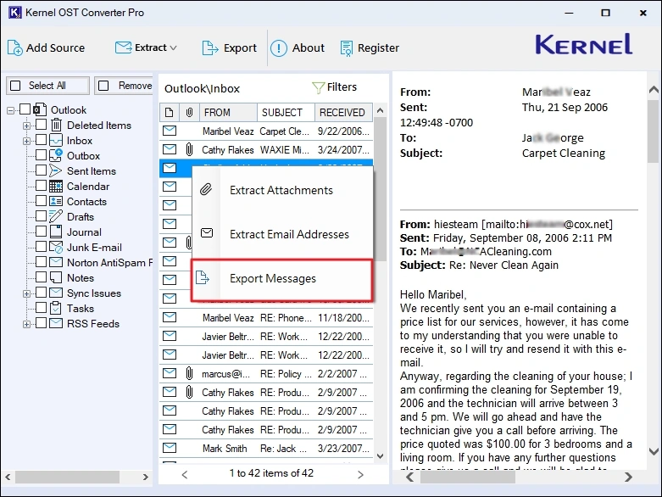Click the envelope icon on Mark Smith row
Image resolution: width=662 pixels, height=497 pixels.
(170, 448)
